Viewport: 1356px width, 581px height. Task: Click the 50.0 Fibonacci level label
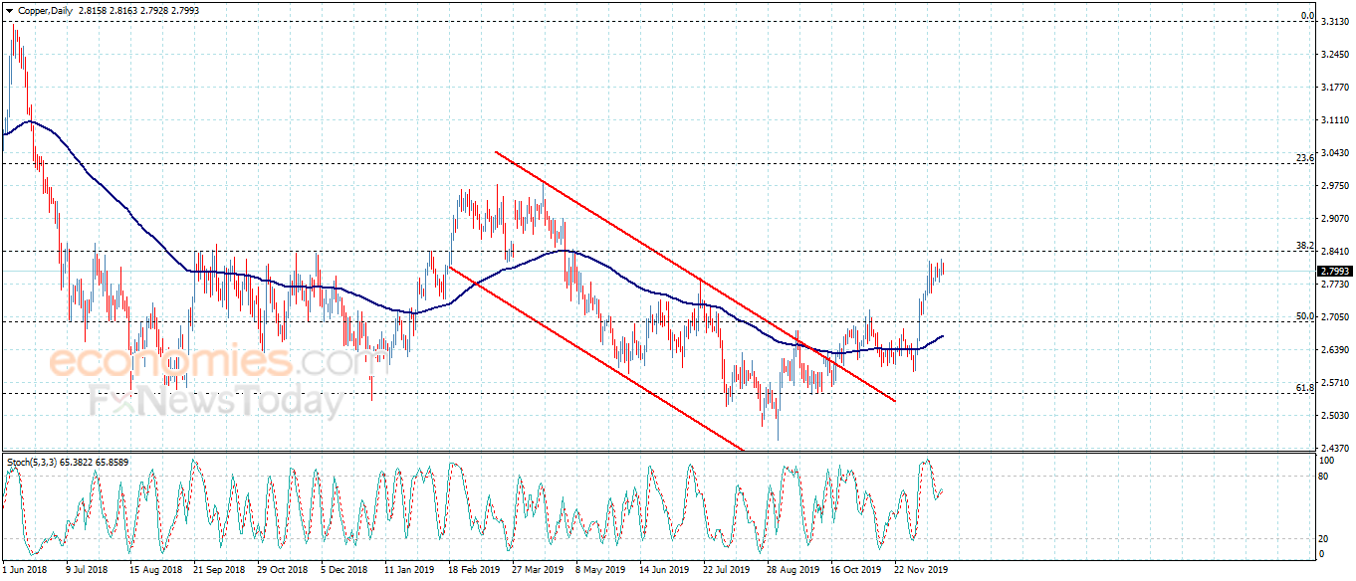coord(1305,315)
